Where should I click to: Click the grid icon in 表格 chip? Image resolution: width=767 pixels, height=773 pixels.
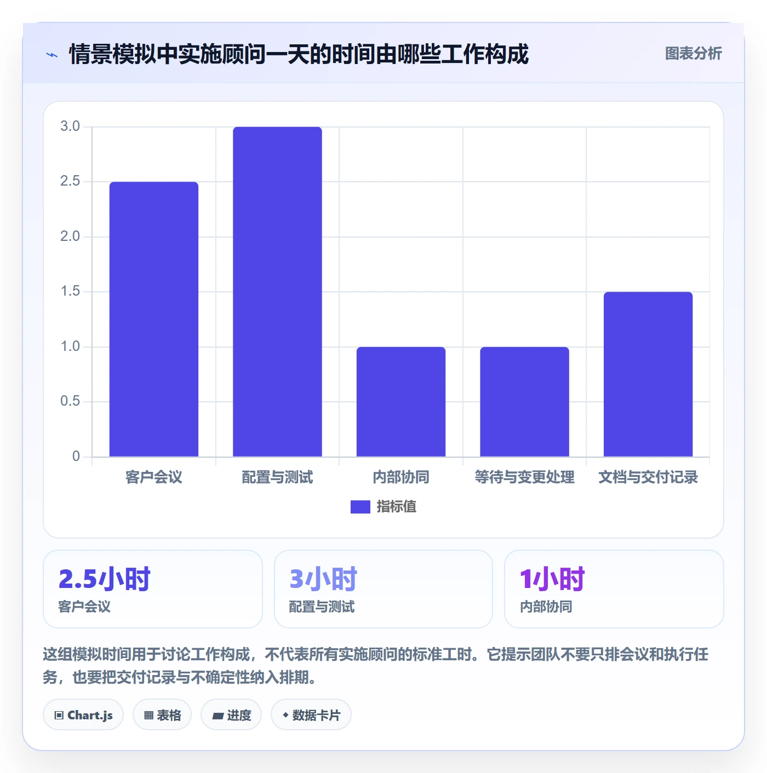click(148, 716)
